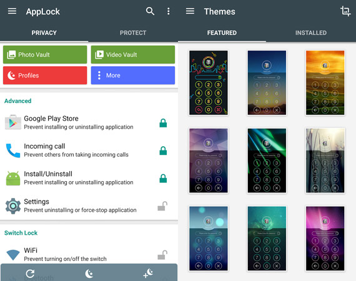Click the Video Vault play icon
The width and height of the screenshot is (356, 281).
pos(99,55)
